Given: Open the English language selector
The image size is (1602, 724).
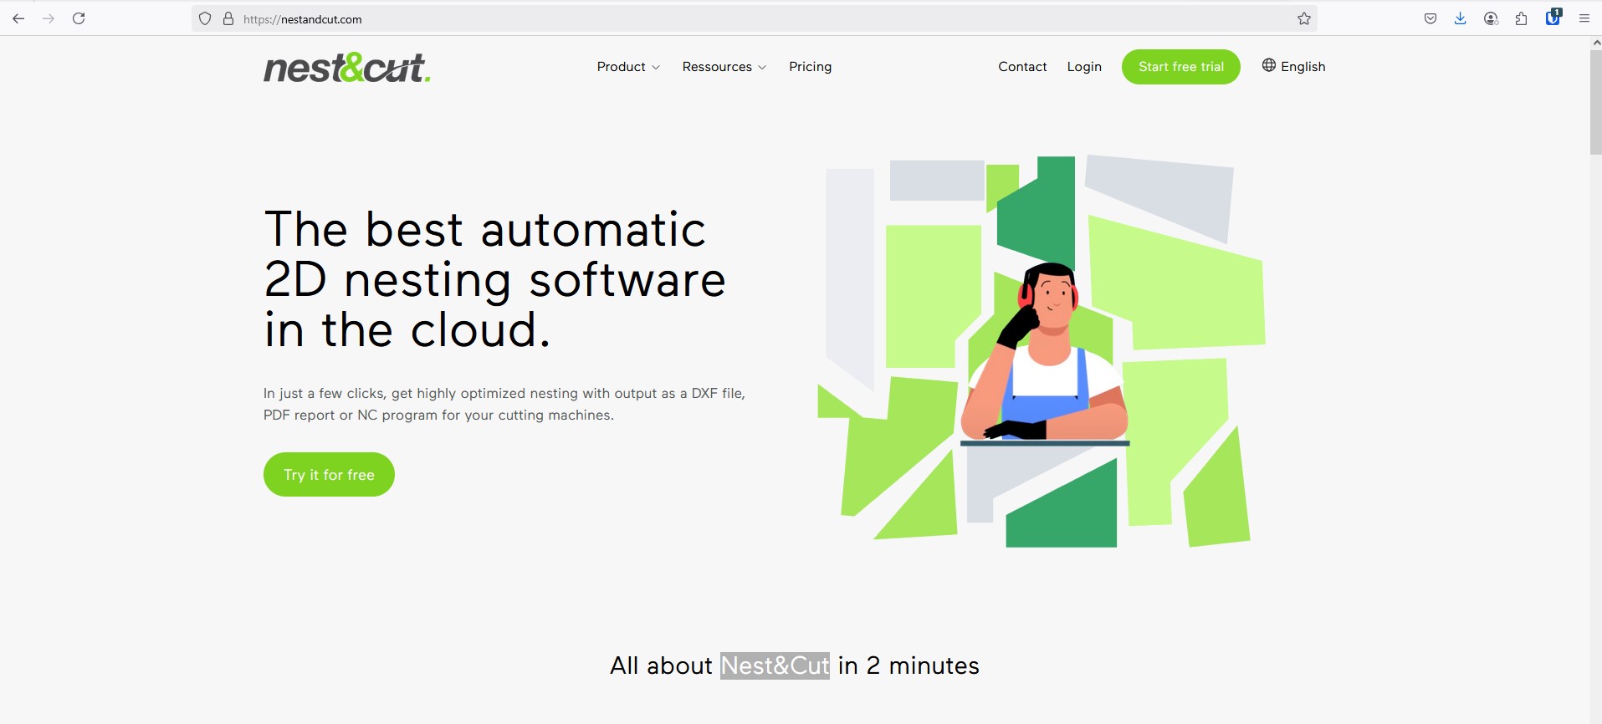Looking at the screenshot, I should click(x=1294, y=67).
